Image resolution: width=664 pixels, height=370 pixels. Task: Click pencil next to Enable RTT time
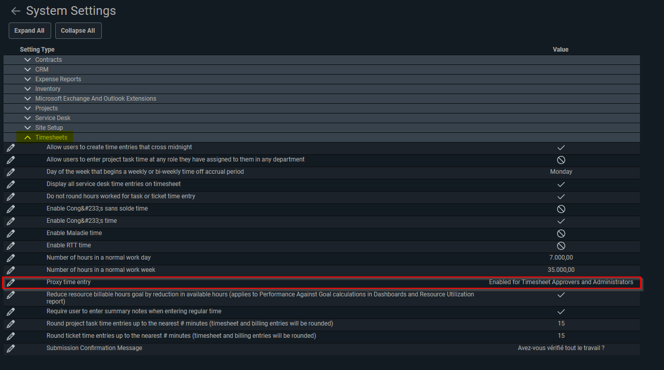tap(11, 246)
